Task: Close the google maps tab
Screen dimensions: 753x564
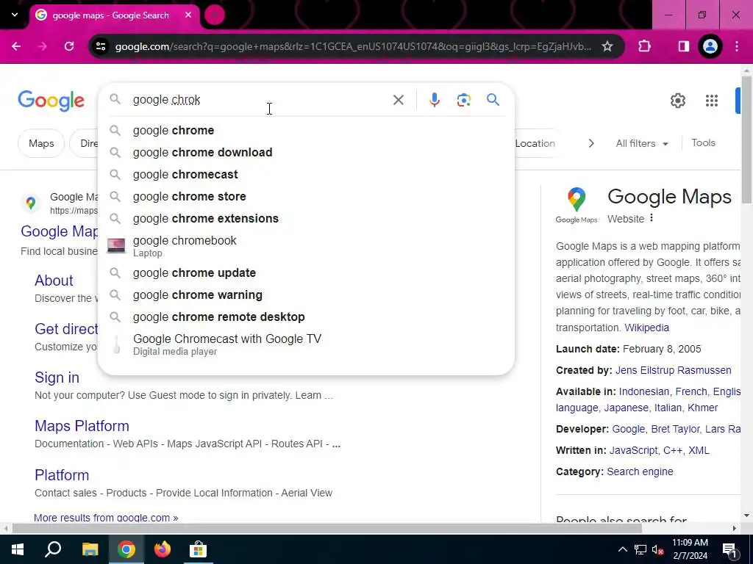Action: pyautogui.click(x=188, y=15)
